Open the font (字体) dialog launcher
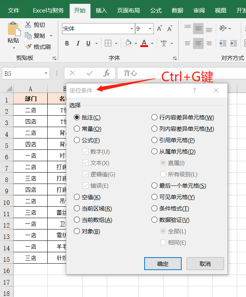The width and height of the screenshot is (246, 297). [x=175, y=58]
